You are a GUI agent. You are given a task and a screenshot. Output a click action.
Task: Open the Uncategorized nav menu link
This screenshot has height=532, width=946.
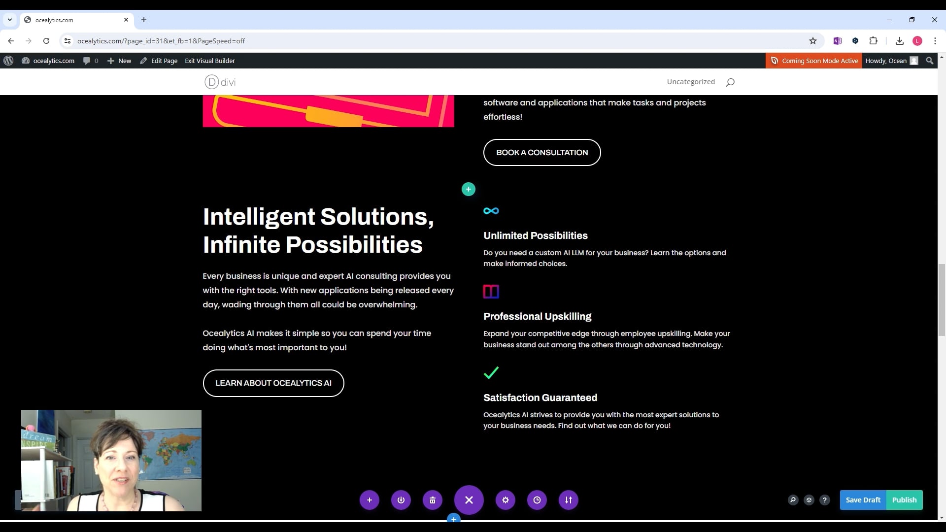click(x=691, y=82)
